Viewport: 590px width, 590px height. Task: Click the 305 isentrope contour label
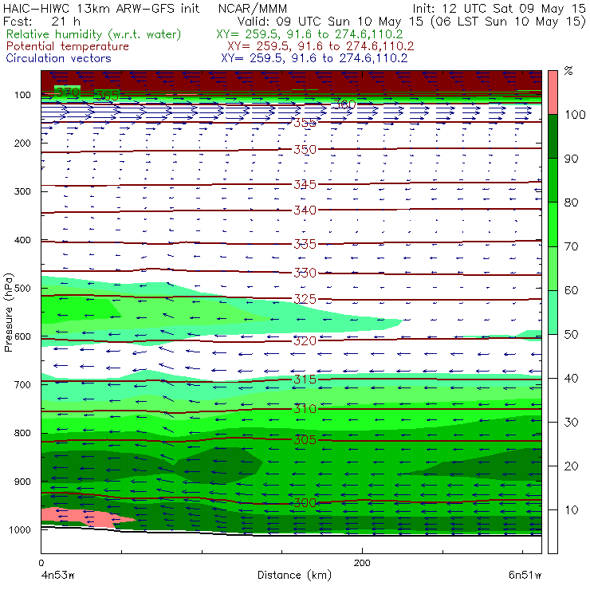coord(305,439)
